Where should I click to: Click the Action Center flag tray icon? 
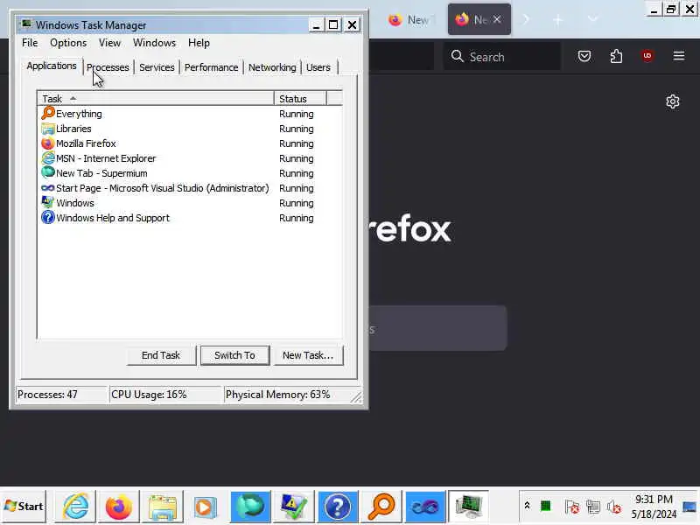[x=571, y=507]
